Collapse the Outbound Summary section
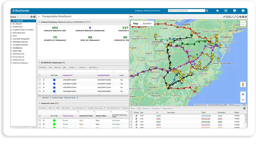This screenshot has width=256, height=144. pyautogui.click(x=39, y=22)
